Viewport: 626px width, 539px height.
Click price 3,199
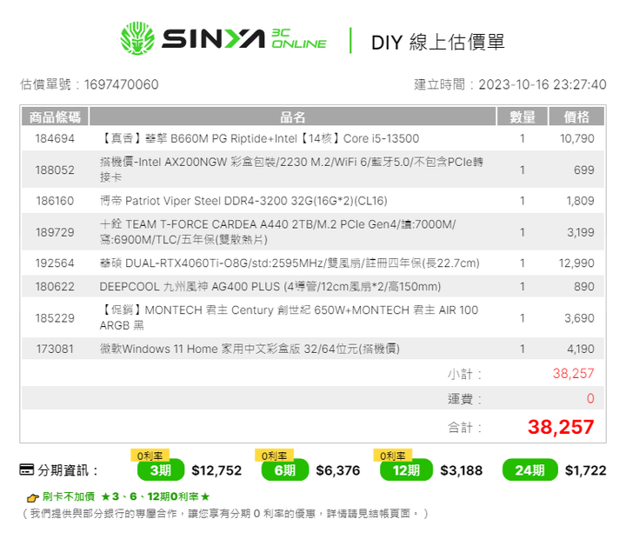tap(581, 232)
